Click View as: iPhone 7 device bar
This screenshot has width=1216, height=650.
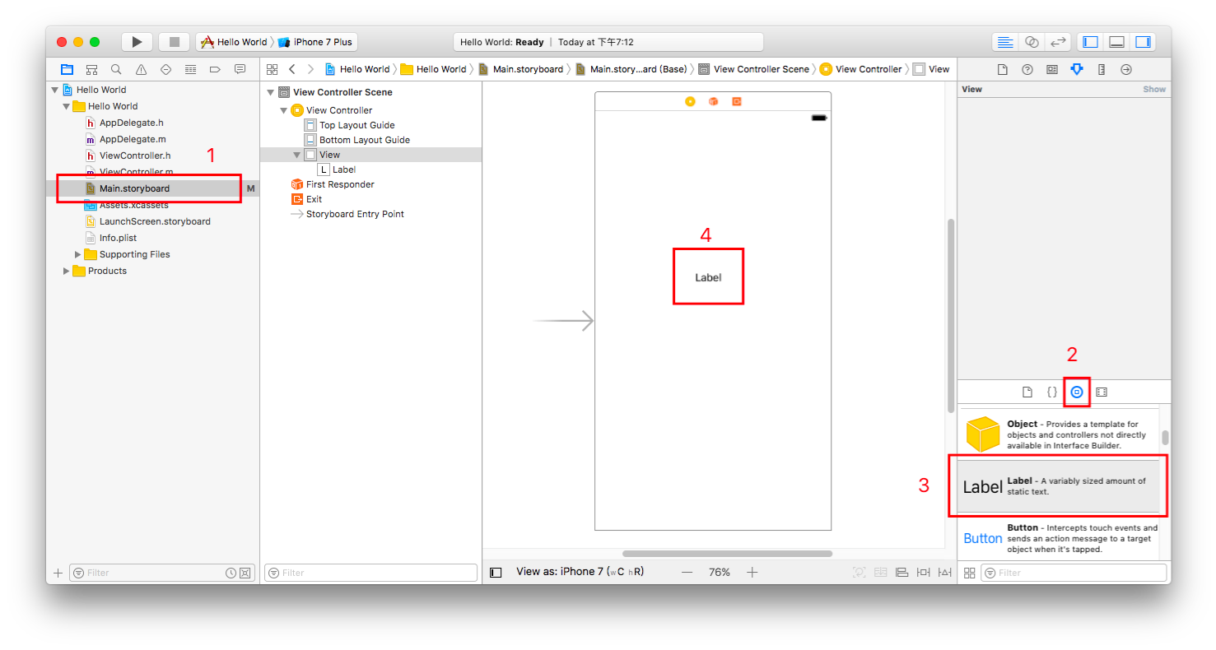coord(580,572)
